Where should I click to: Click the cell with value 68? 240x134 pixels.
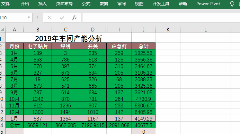coord(119,79)
